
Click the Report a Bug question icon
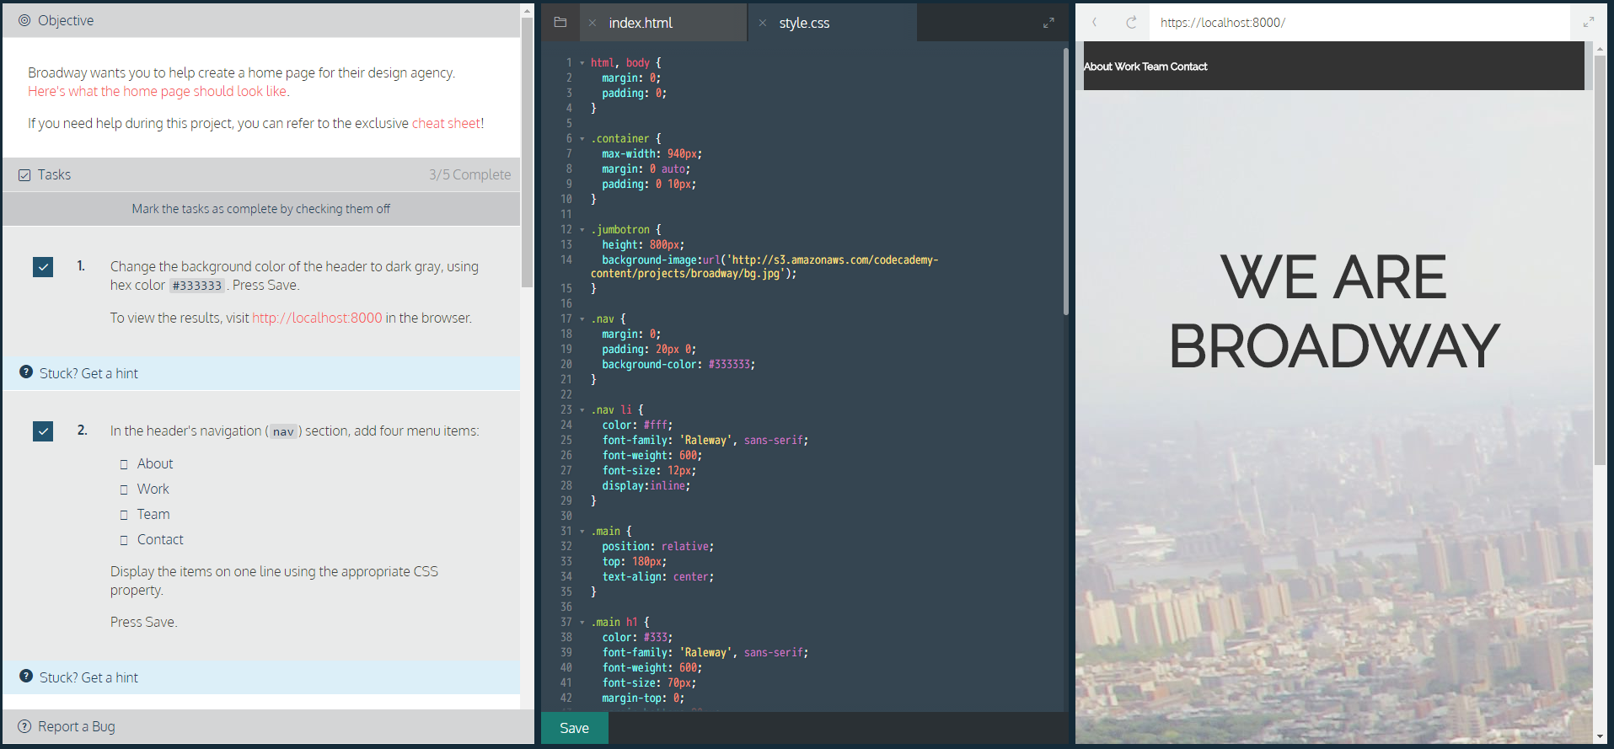pos(24,726)
